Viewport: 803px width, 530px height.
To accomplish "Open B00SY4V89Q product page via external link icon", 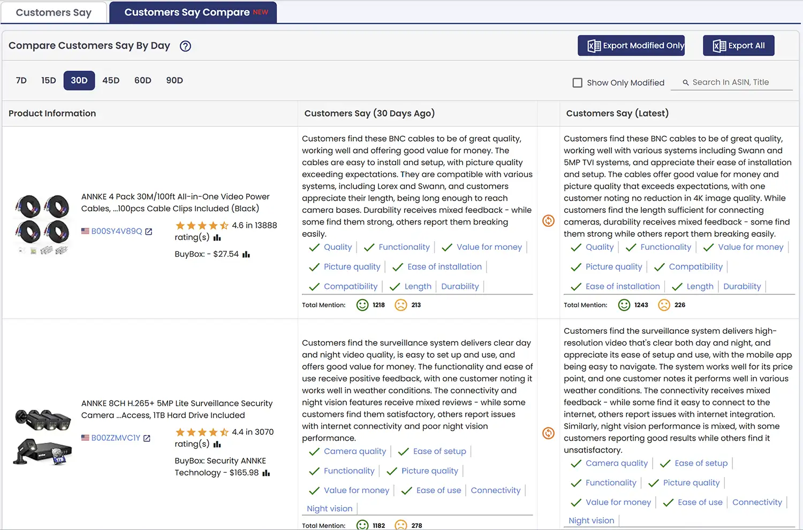I will (x=148, y=231).
